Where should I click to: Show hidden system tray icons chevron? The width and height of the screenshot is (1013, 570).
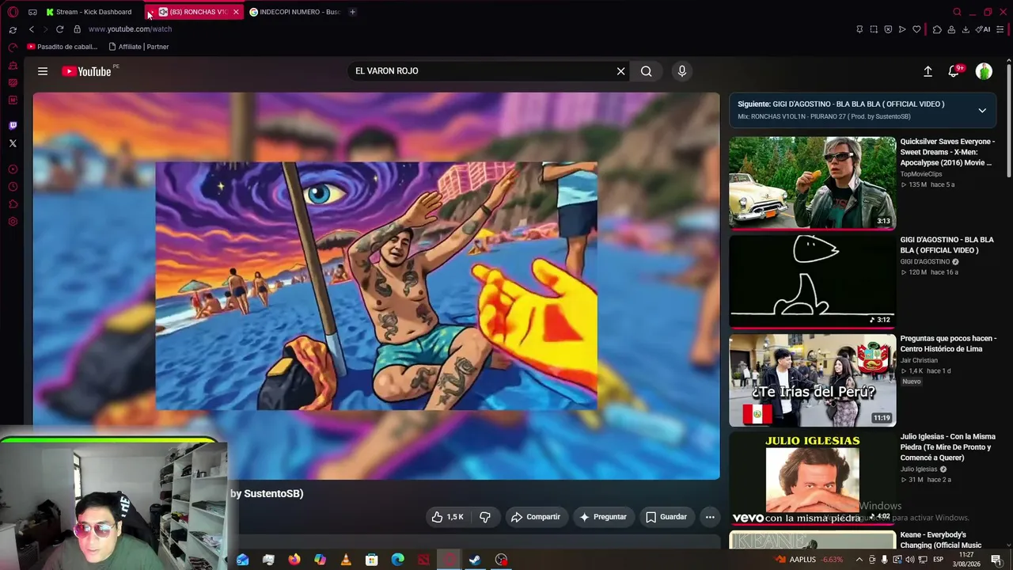(x=859, y=560)
